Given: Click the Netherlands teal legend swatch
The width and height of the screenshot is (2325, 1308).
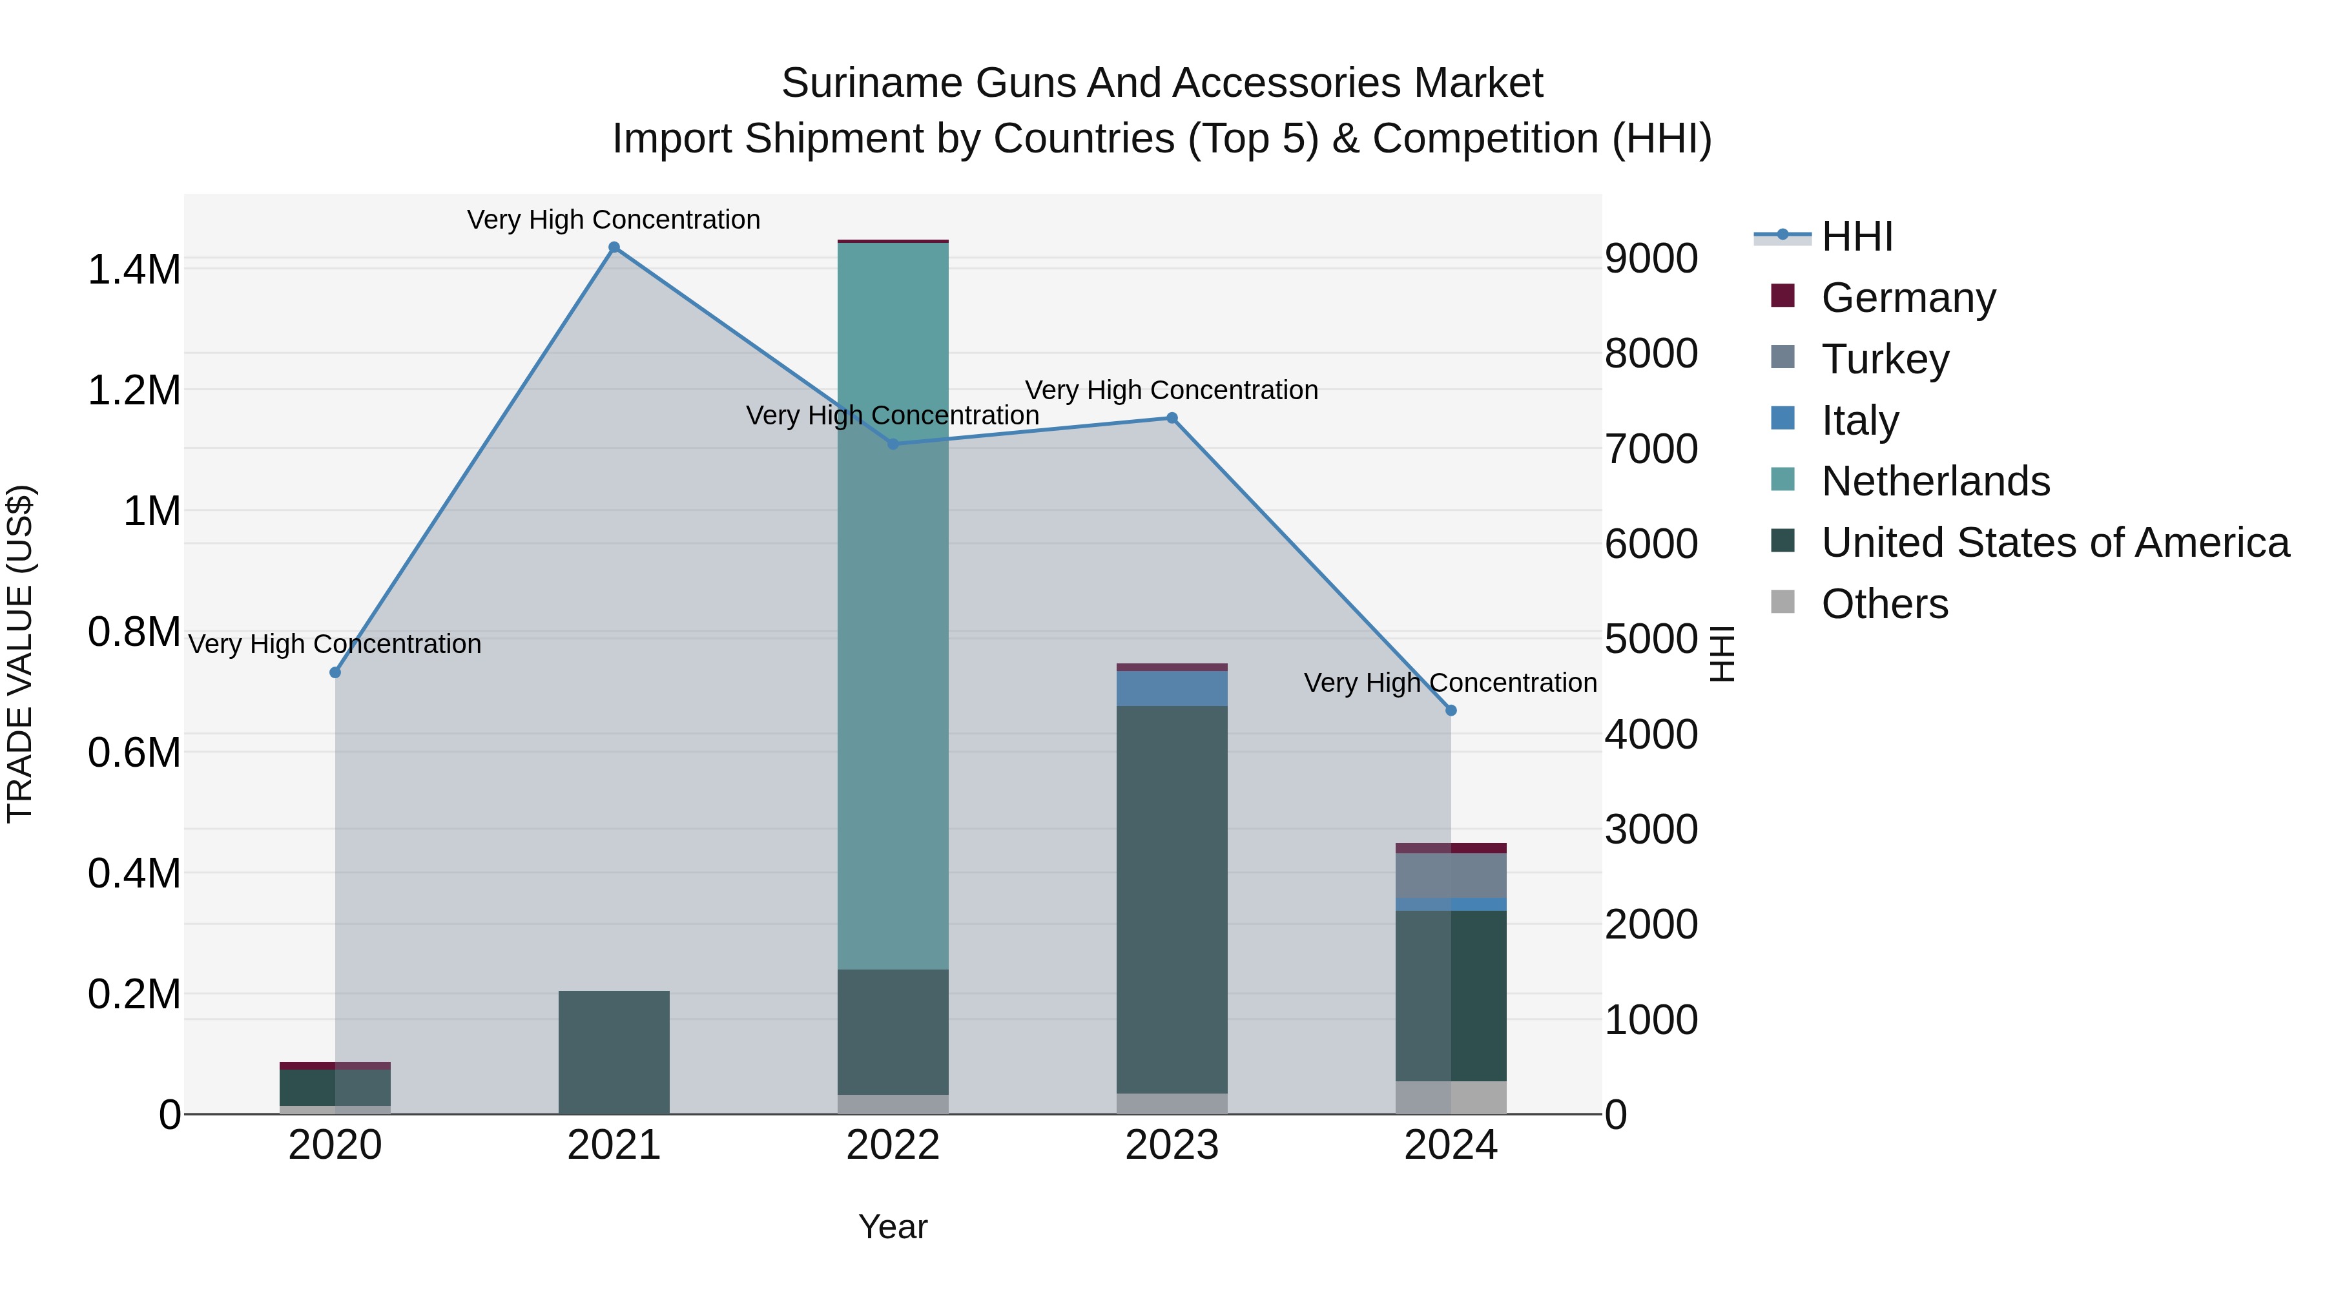Looking at the screenshot, I should click(x=1782, y=479).
